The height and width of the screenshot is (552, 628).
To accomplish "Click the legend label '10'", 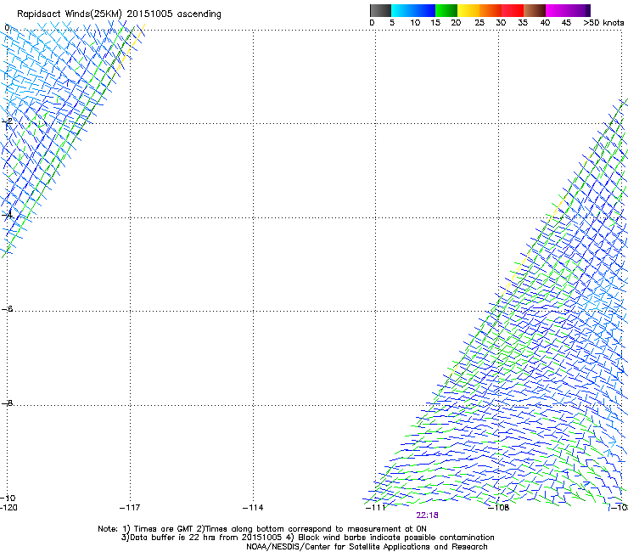I will [415, 23].
